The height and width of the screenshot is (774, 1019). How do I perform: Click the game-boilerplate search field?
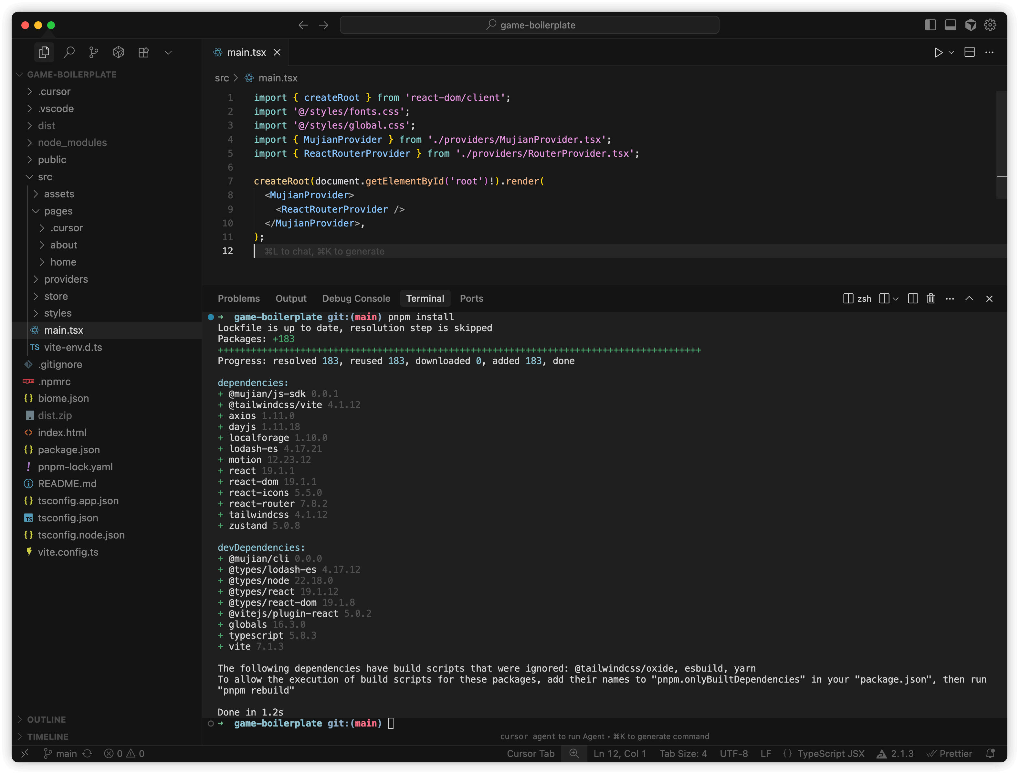tap(529, 25)
